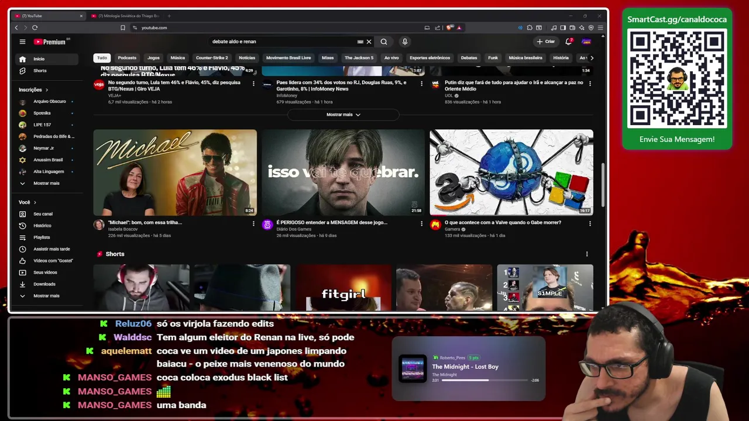
Task: Switch to the Mitologia Soviética browser tab
Action: 125,16
